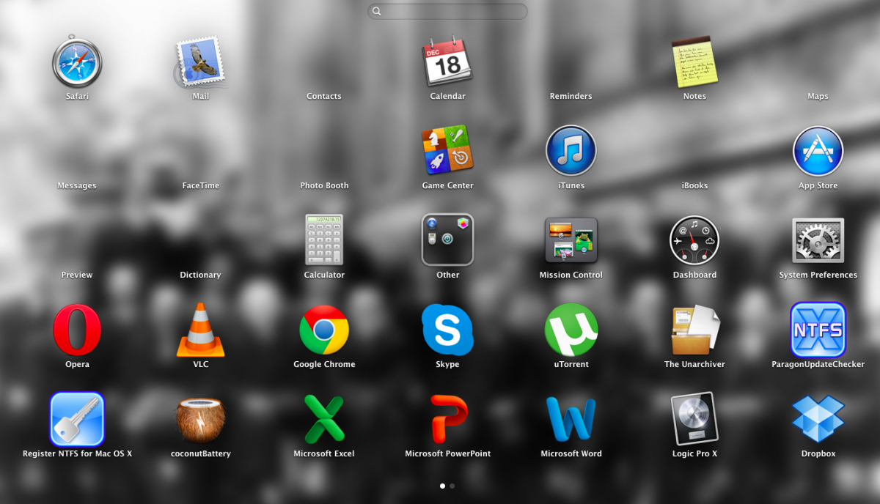
Task: Open System Preferences gear icon
Action: tap(818, 240)
